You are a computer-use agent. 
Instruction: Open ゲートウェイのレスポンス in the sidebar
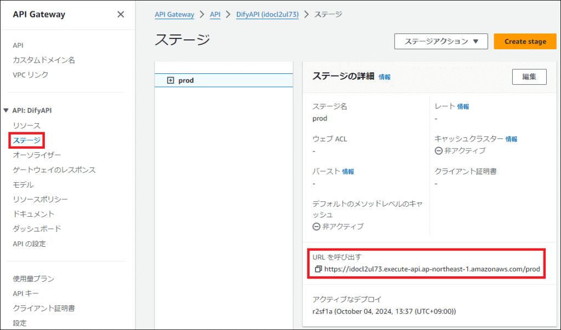coord(54,170)
